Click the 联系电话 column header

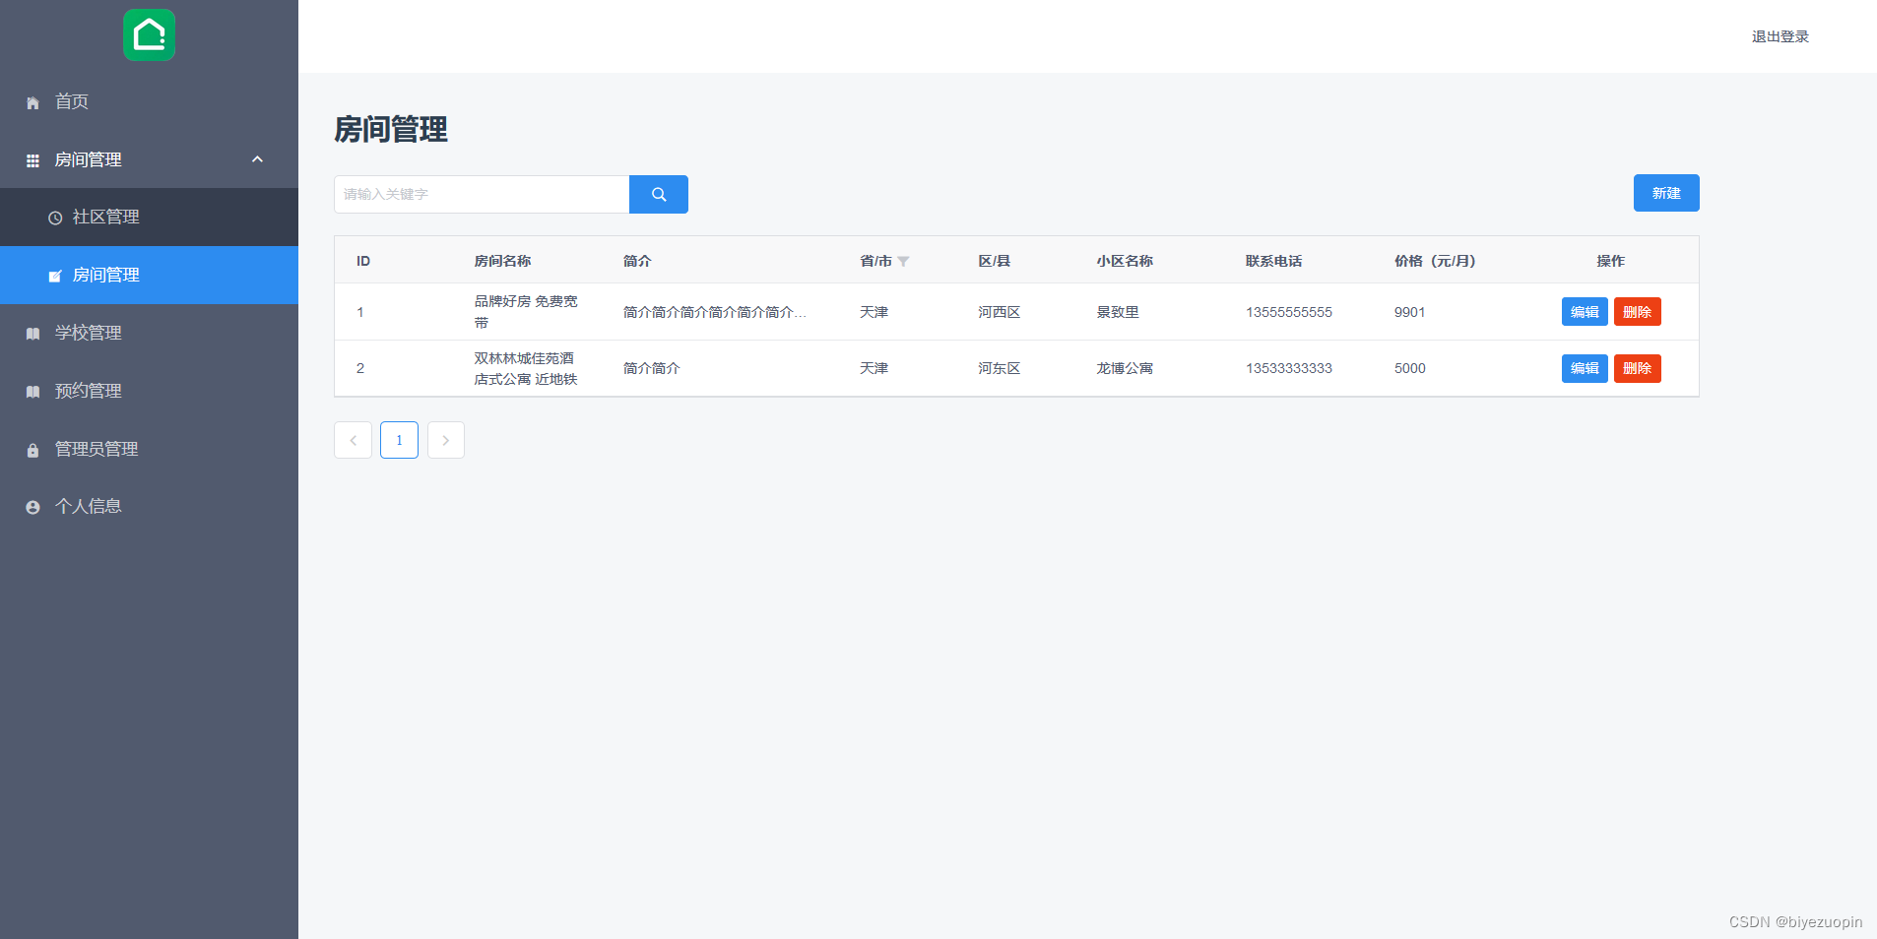(1273, 261)
